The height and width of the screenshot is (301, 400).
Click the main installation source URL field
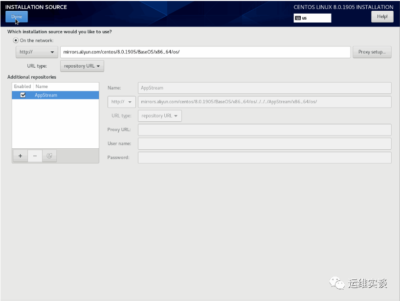[205, 52]
